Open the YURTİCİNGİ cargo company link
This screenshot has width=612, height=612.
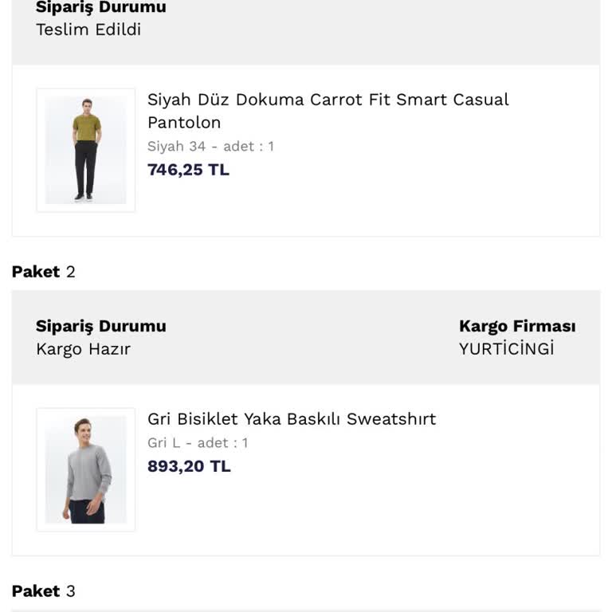pos(506,349)
